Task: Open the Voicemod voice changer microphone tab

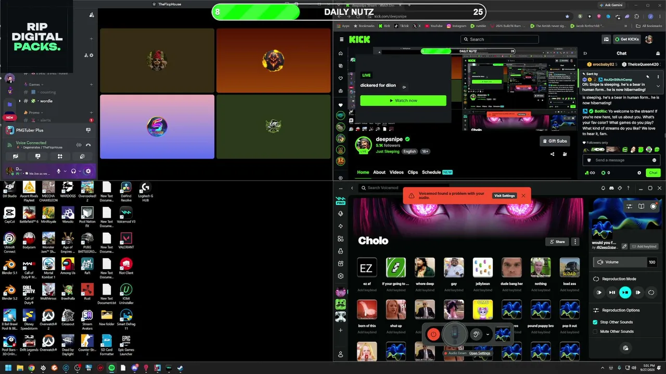Action: coord(341,213)
